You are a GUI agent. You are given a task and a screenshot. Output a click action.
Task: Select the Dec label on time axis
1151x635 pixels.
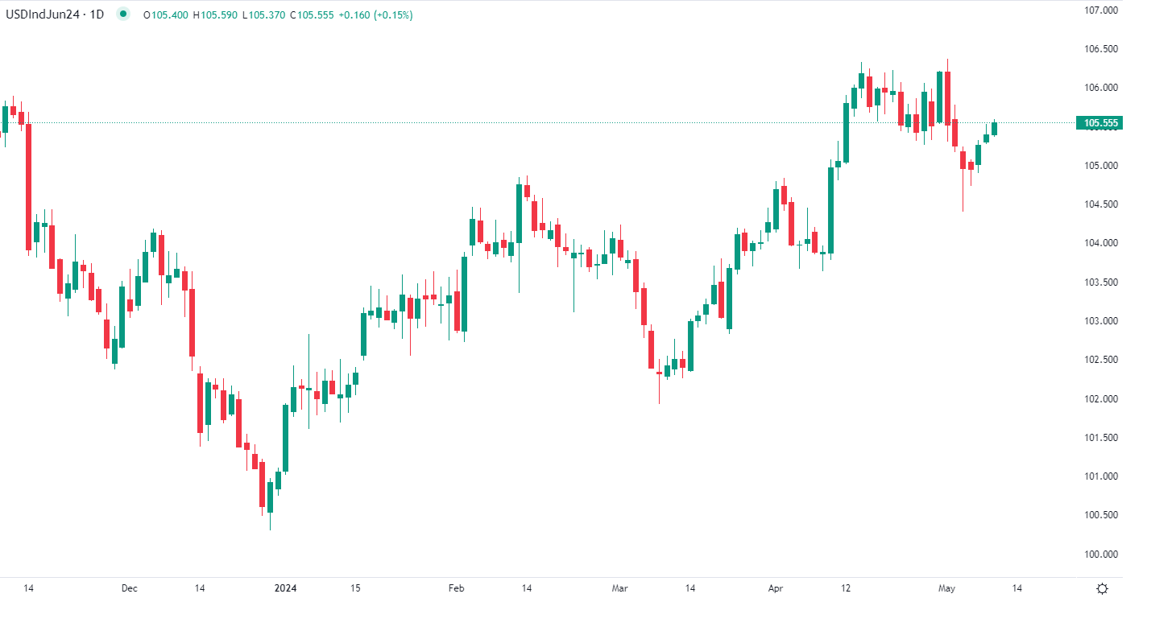[129, 588]
